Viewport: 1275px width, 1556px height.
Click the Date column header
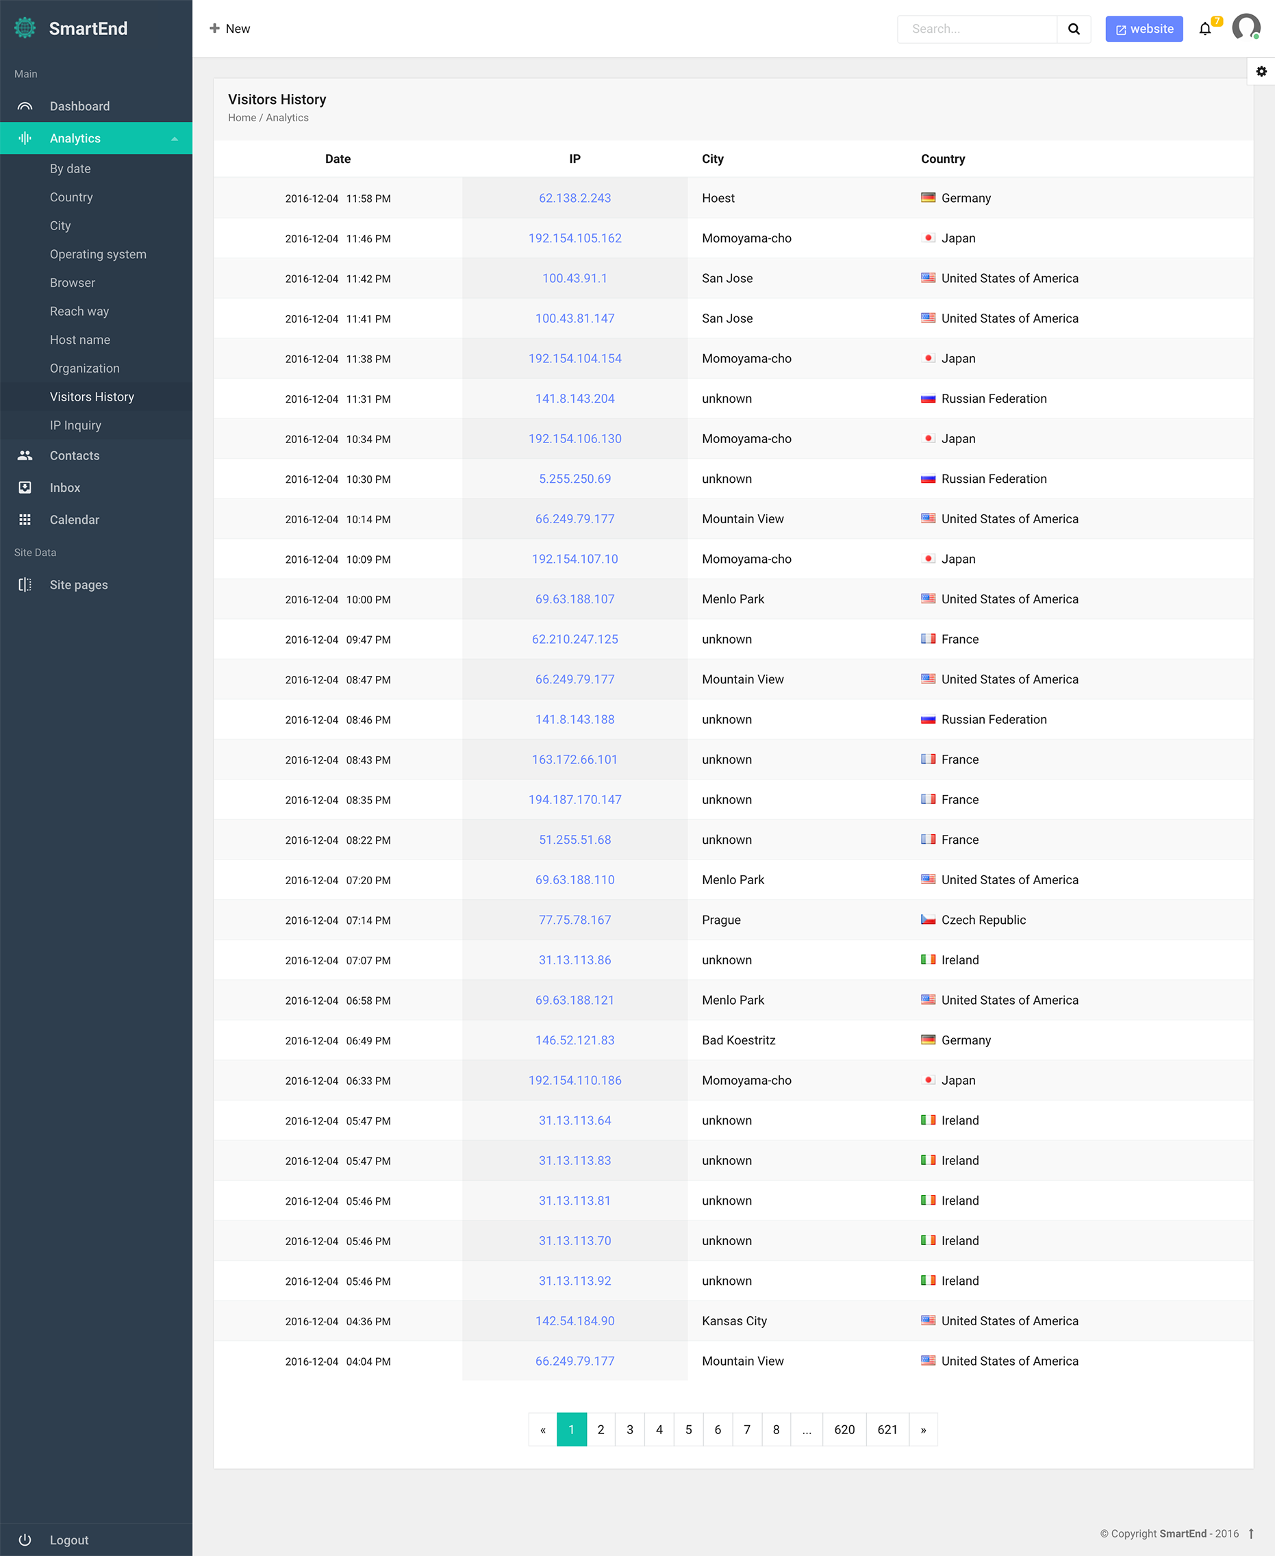point(338,159)
